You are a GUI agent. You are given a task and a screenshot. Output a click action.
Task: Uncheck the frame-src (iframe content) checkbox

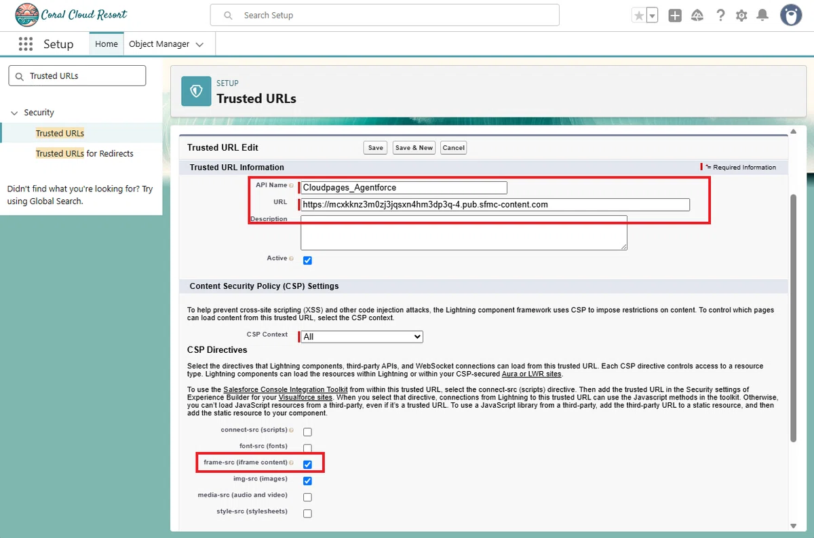307,465
